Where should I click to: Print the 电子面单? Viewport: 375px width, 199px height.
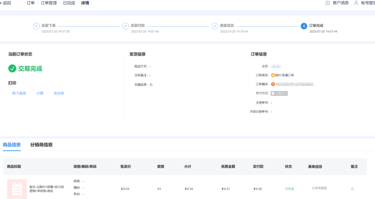tap(19, 93)
